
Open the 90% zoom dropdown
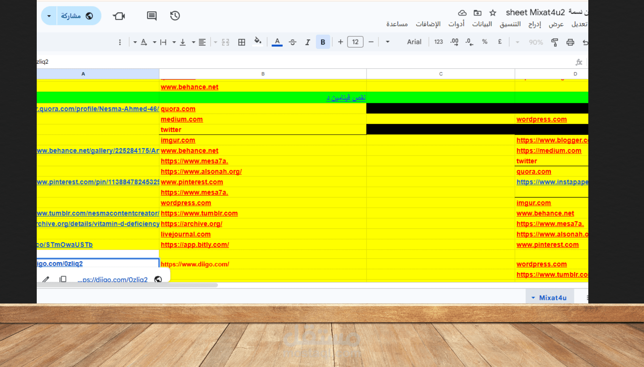point(530,42)
